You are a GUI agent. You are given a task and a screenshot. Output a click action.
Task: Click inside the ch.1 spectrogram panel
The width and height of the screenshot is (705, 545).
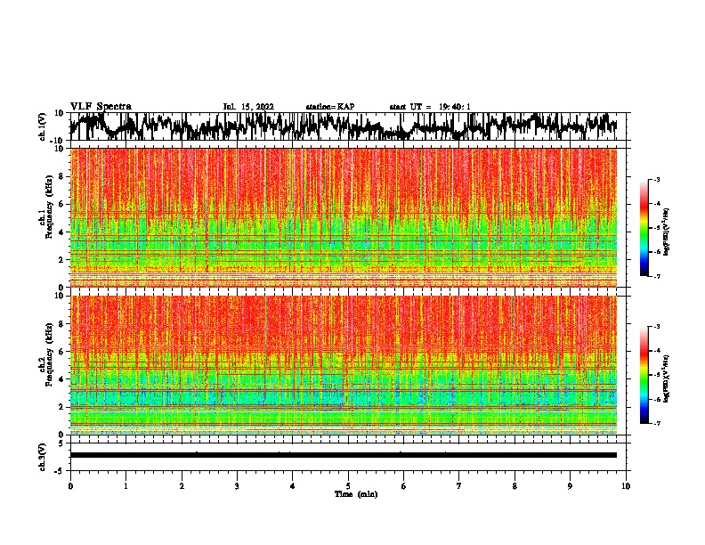click(x=344, y=217)
